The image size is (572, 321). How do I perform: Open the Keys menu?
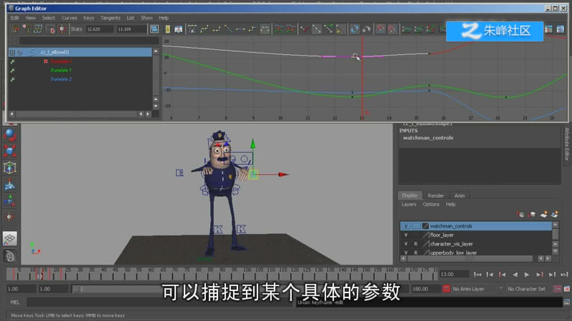(x=88, y=18)
